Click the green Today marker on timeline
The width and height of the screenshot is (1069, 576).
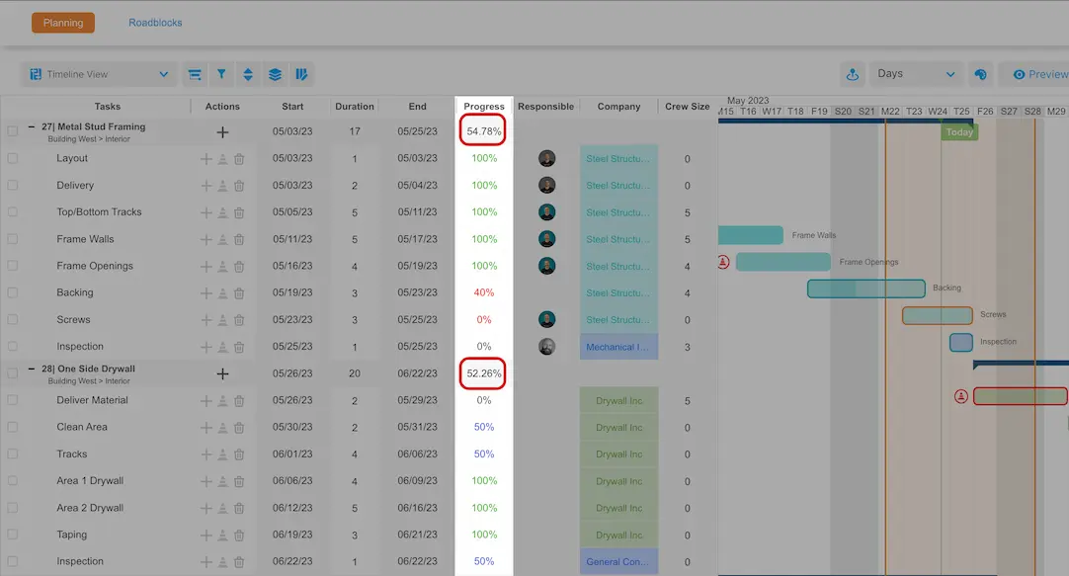tap(959, 131)
